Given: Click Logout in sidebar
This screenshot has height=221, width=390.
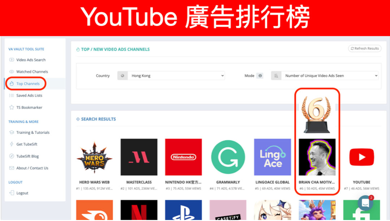Looking at the screenshot, I should (x=22, y=193).
